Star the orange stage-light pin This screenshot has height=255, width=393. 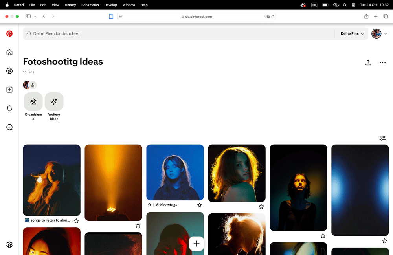tap(138, 226)
